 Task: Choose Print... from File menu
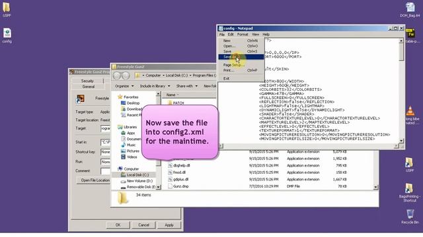(x=241, y=70)
